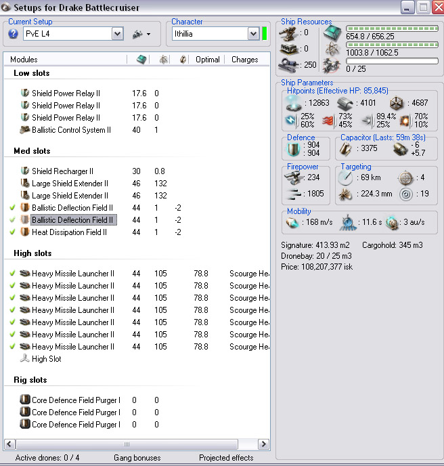Click the green character status indicator
This screenshot has height=466, width=444.
click(265, 34)
